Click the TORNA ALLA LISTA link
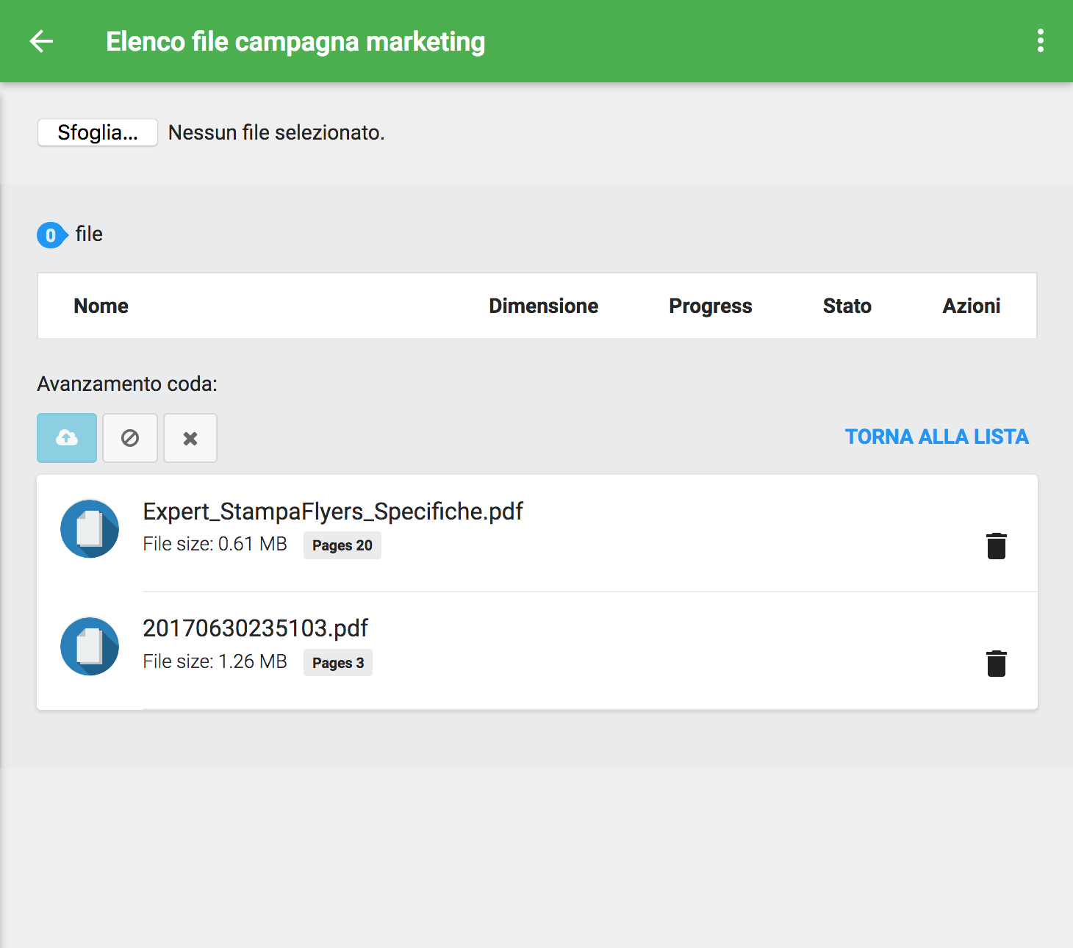The image size is (1073, 948). [x=936, y=437]
